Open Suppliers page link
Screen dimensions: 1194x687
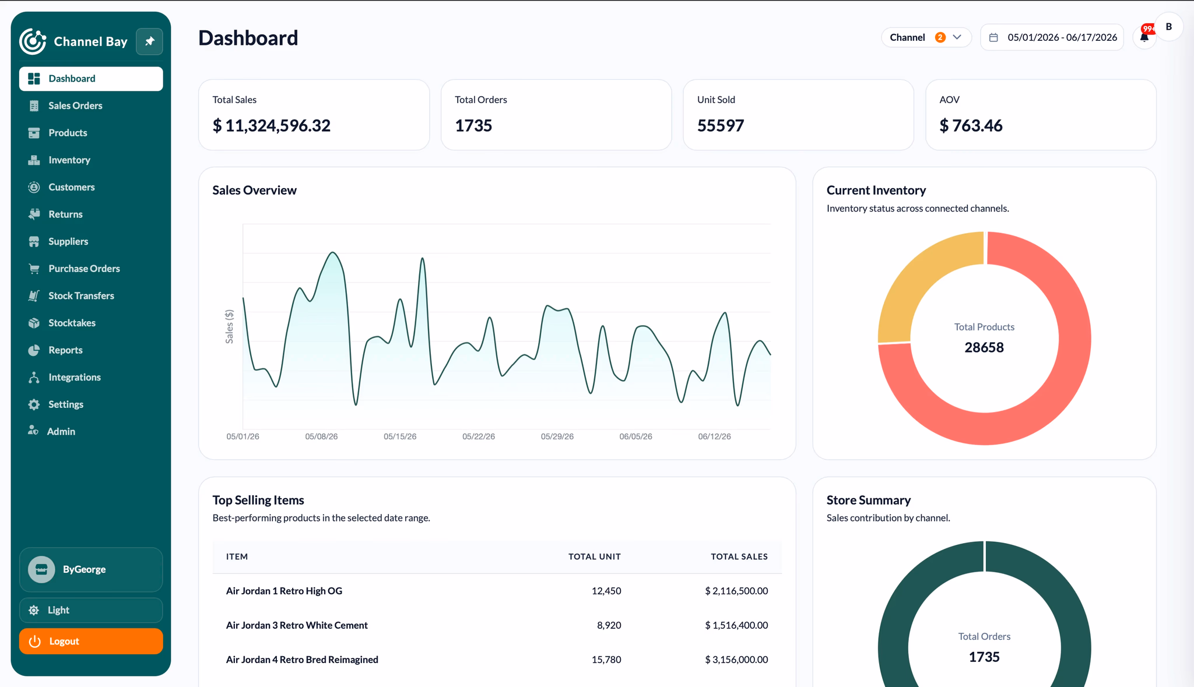pyautogui.click(x=91, y=241)
